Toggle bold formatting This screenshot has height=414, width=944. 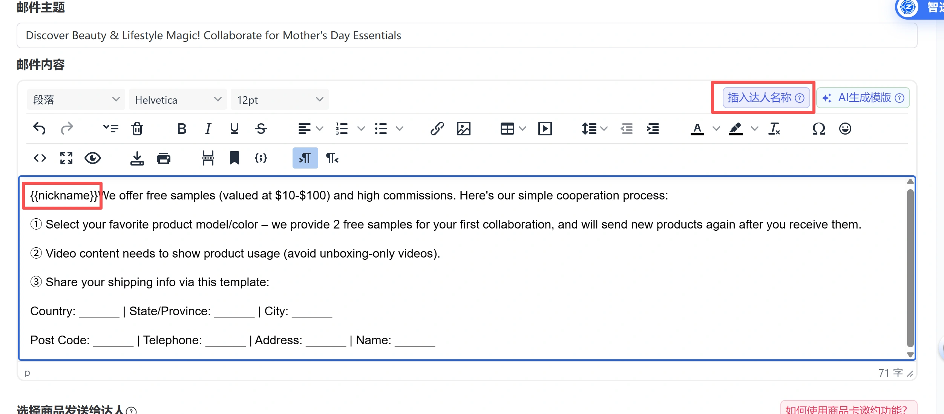click(x=182, y=129)
